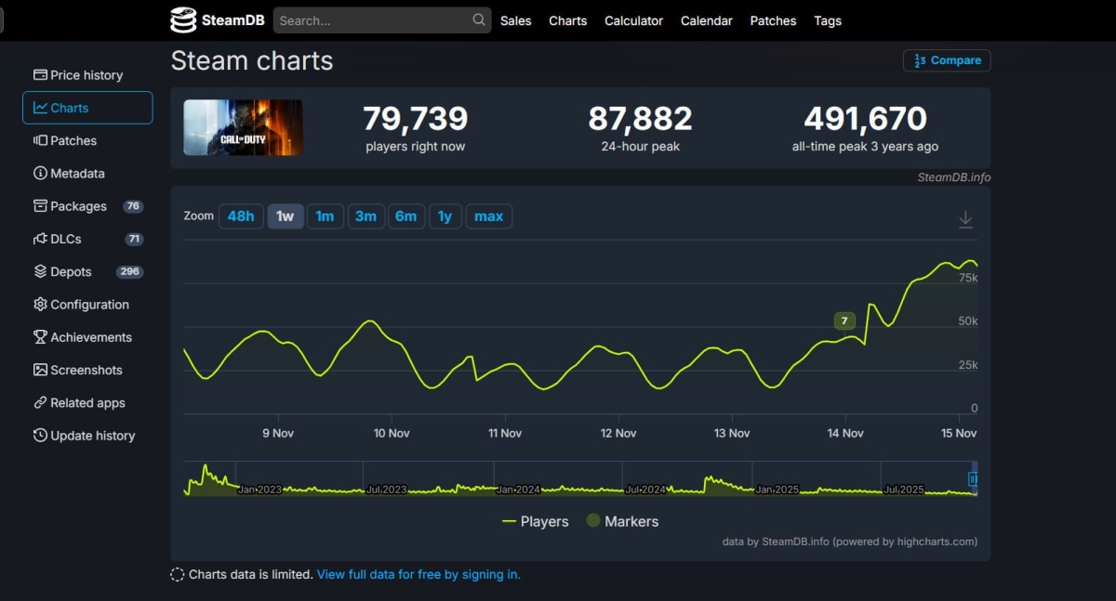The image size is (1116, 601).
Task: Click View full data by signing in
Action: tap(418, 575)
